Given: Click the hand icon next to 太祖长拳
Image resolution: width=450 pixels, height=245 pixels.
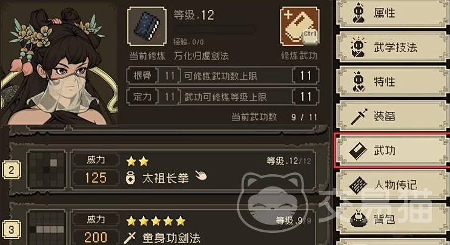Looking at the screenshot, I should point(201,175).
